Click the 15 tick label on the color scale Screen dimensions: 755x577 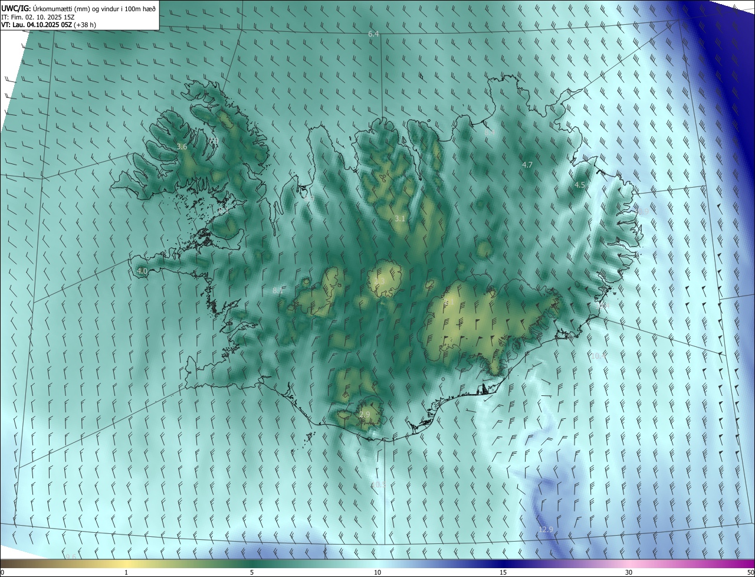click(x=503, y=572)
